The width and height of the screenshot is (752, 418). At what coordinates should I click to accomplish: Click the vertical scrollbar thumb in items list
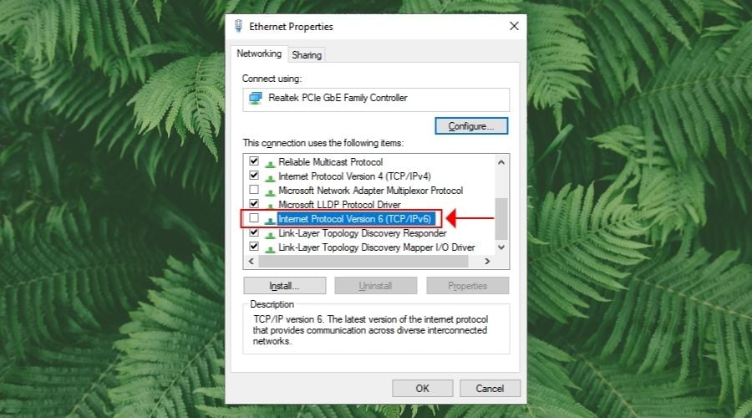(x=501, y=218)
